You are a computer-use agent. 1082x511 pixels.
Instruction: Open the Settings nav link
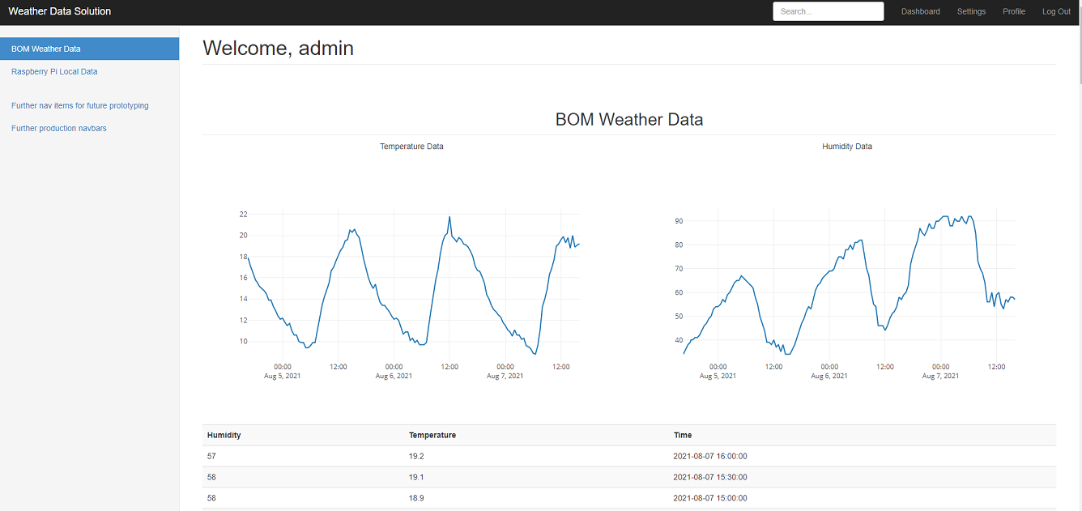point(971,11)
